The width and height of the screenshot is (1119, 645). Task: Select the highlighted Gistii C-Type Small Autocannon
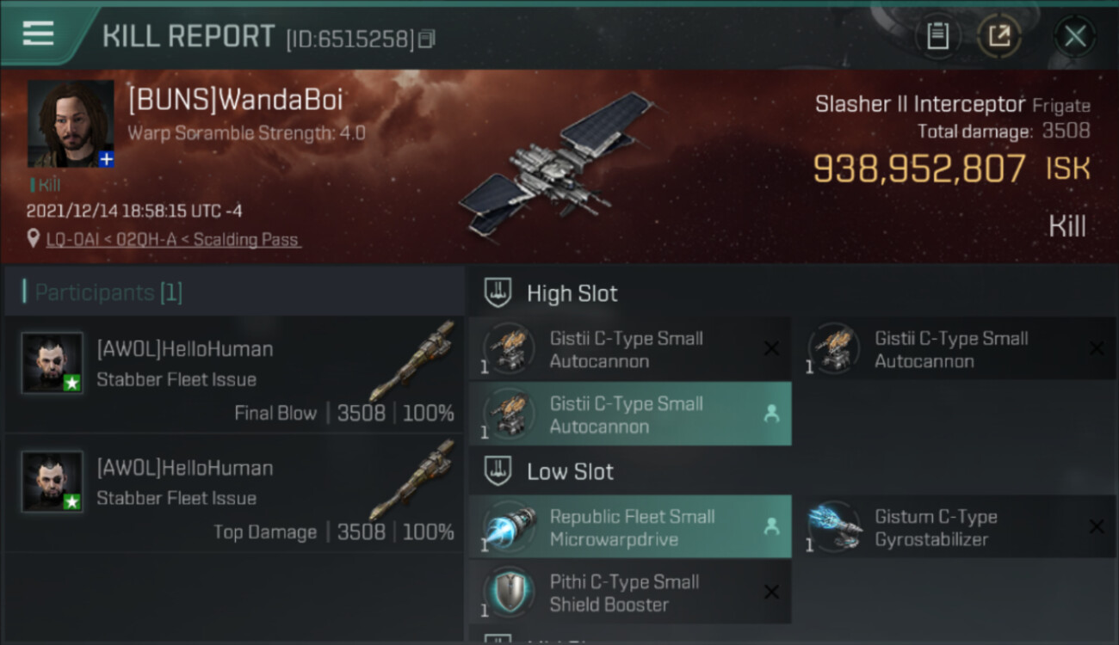click(630, 414)
